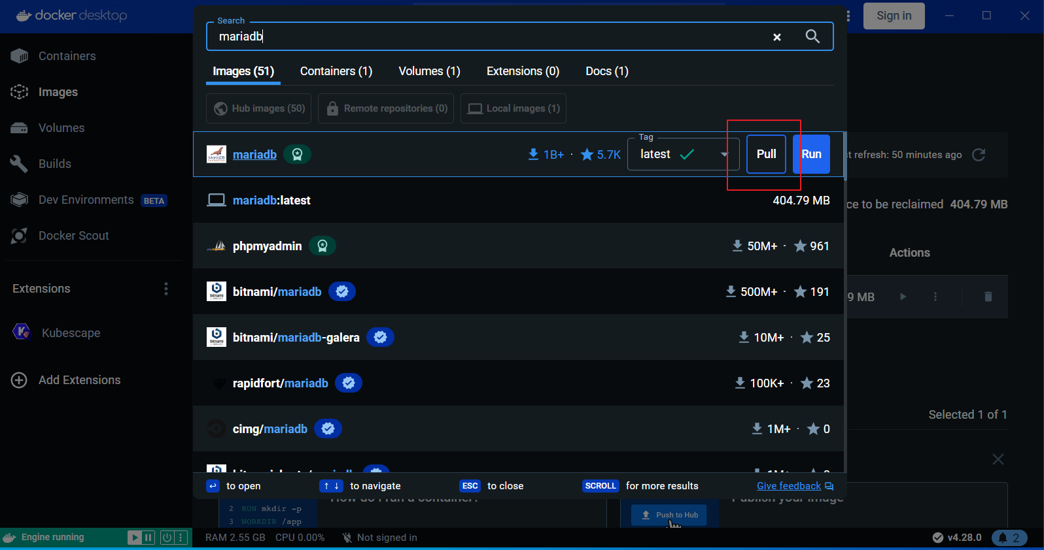
Task: Click the RAM 2.55 GB status entry
Action: (235, 538)
